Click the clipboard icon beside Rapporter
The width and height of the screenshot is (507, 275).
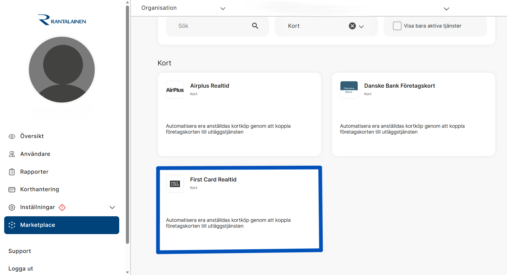12,172
